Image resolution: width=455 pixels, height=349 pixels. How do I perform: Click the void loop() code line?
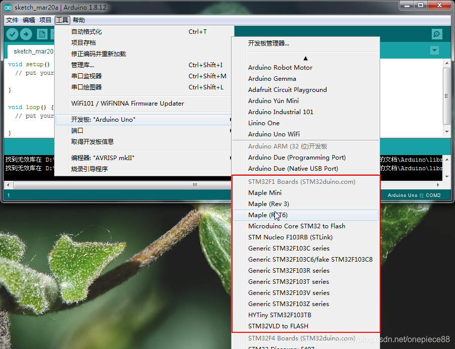[31, 107]
